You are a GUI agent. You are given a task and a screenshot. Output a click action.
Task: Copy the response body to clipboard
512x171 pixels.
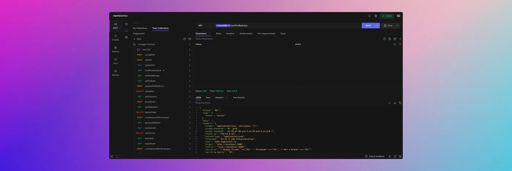click(400, 103)
